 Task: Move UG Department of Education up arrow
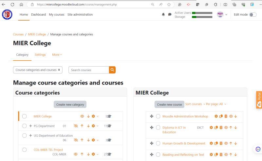82,140
